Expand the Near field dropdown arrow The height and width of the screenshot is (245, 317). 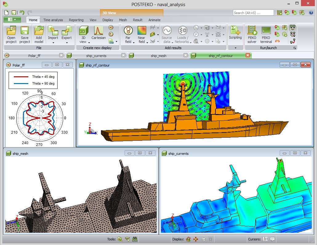pos(147,43)
